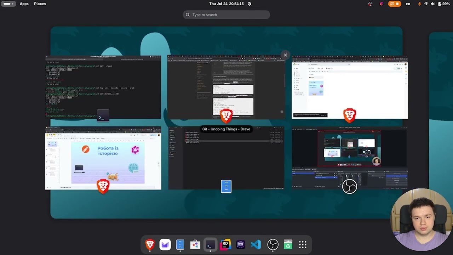The height and width of the screenshot is (255, 453).
Task: Click the microphone indicator in the top bar
Action: (x=420, y=4)
